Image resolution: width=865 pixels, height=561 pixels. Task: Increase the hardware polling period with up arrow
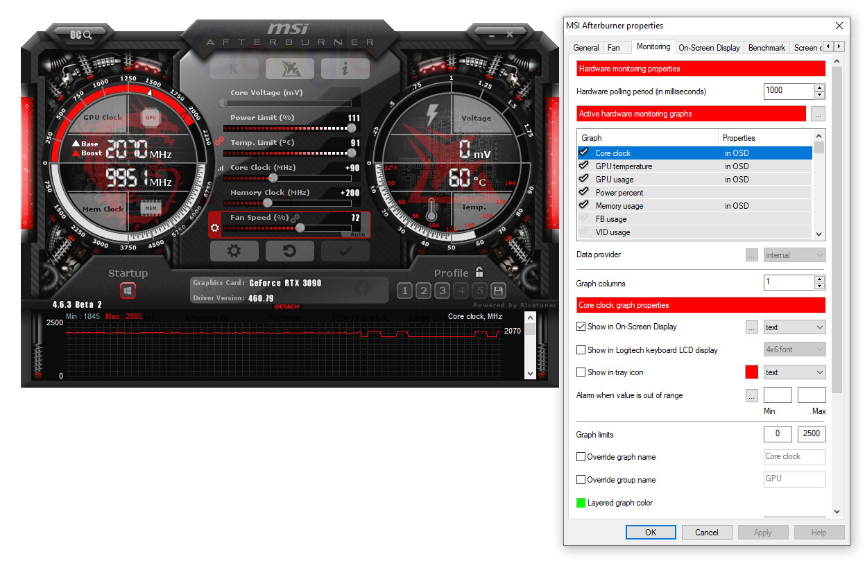tap(820, 87)
